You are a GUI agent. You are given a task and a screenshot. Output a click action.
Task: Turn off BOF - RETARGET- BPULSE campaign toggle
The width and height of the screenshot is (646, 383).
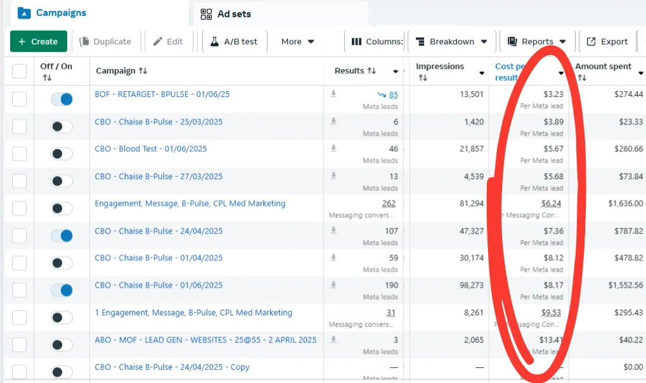[x=61, y=99]
